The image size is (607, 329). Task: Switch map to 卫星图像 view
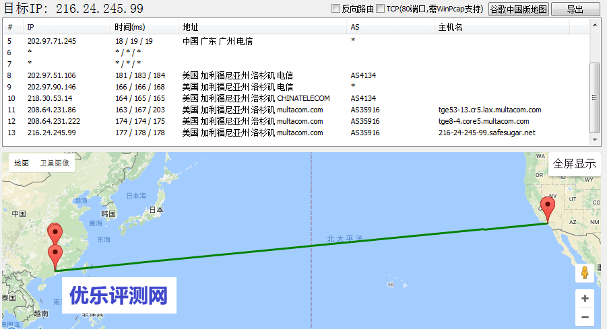(x=55, y=163)
